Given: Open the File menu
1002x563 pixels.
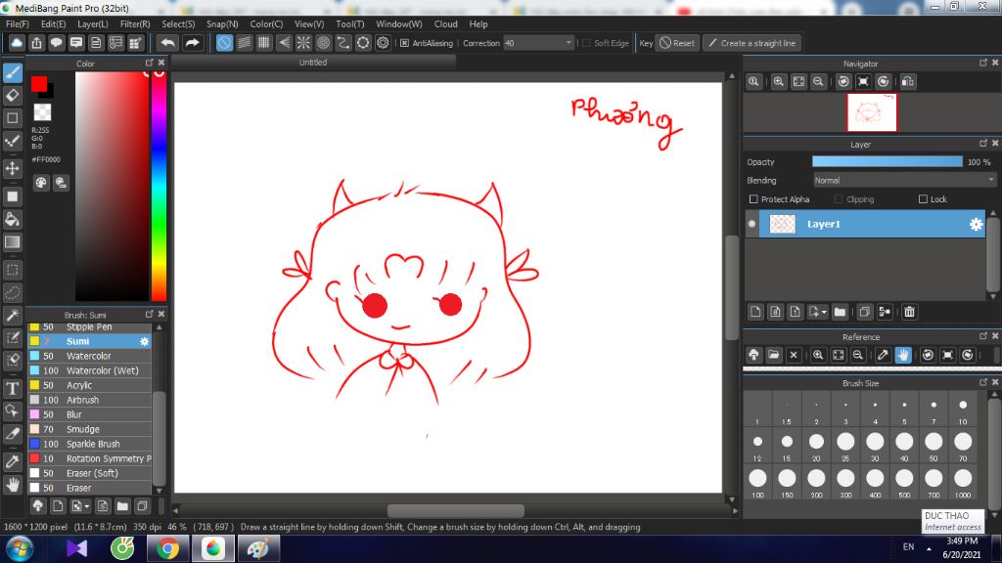Looking at the screenshot, I should pyautogui.click(x=18, y=23).
